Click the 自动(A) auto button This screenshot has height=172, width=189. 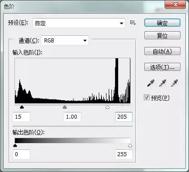162,51
